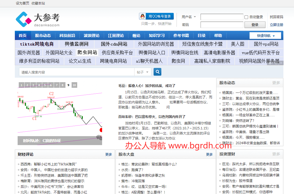Click the 设为首页 link at top left
The width and height of the screenshot is (294, 194).
(x=22, y=3)
